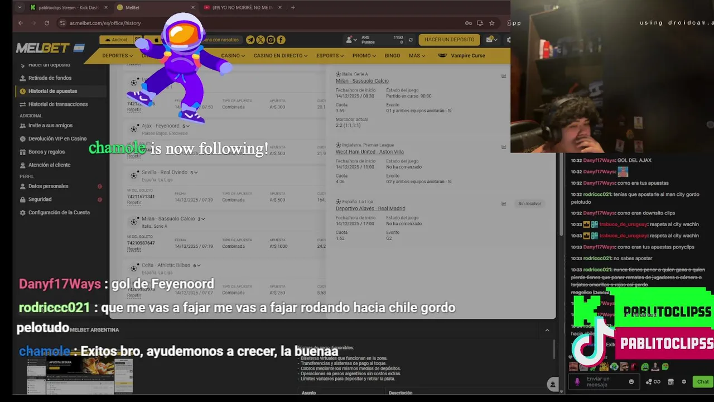Bookmark the page with the star icon
714x402 pixels.
tap(491, 23)
